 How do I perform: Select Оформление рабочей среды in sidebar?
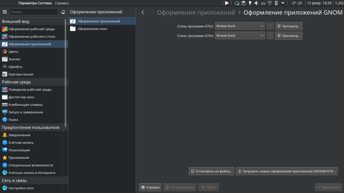(34, 29)
